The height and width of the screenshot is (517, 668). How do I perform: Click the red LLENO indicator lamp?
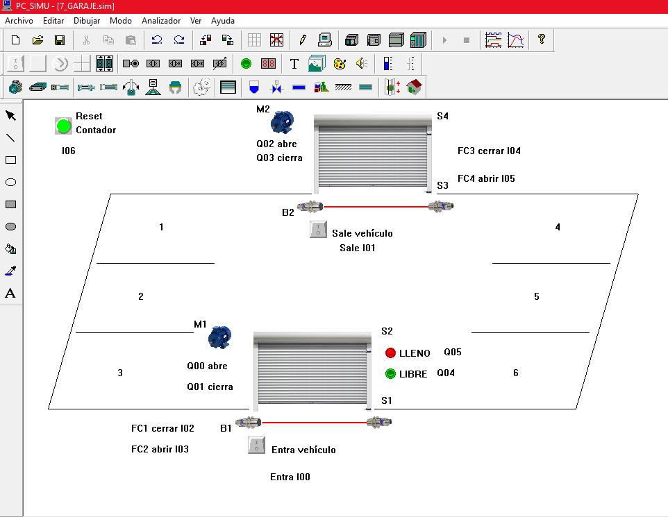tap(390, 353)
